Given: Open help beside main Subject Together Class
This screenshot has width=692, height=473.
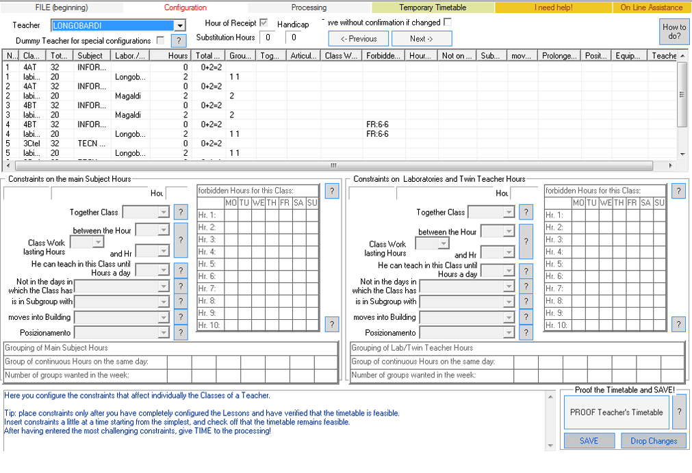Looking at the screenshot, I should [x=181, y=212].
